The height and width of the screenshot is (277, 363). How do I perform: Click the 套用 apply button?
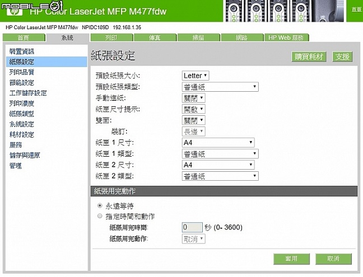291,259
